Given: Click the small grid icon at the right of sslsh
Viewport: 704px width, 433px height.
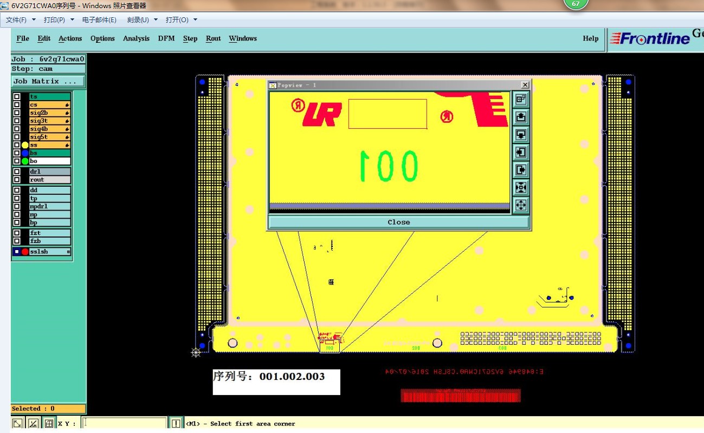Looking at the screenshot, I should [x=68, y=252].
